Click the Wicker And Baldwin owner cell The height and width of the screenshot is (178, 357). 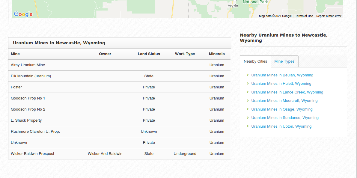click(x=105, y=154)
